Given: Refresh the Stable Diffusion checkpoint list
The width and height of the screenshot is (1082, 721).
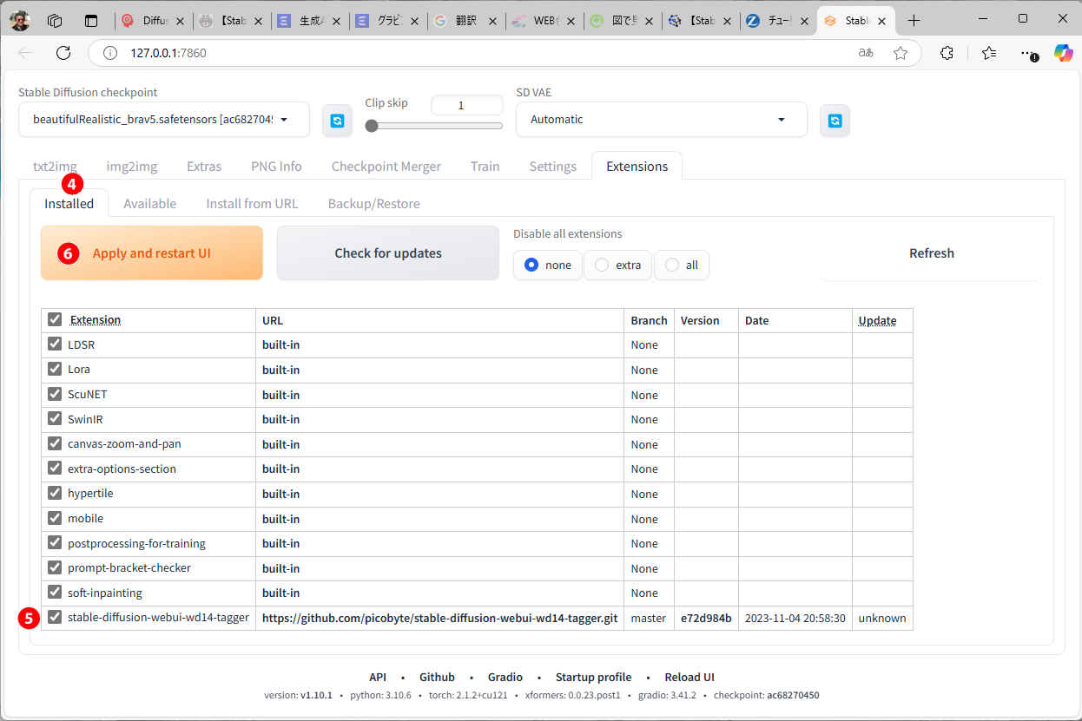Looking at the screenshot, I should click(337, 121).
